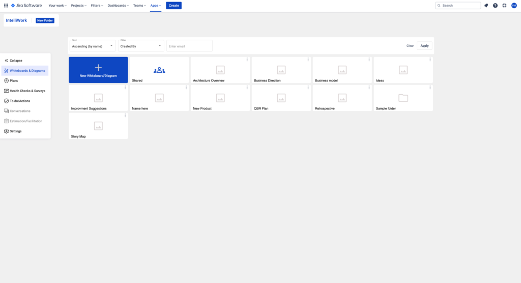Image resolution: width=521 pixels, height=283 pixels.
Task: Click the Apply filter button
Action: (x=424, y=46)
